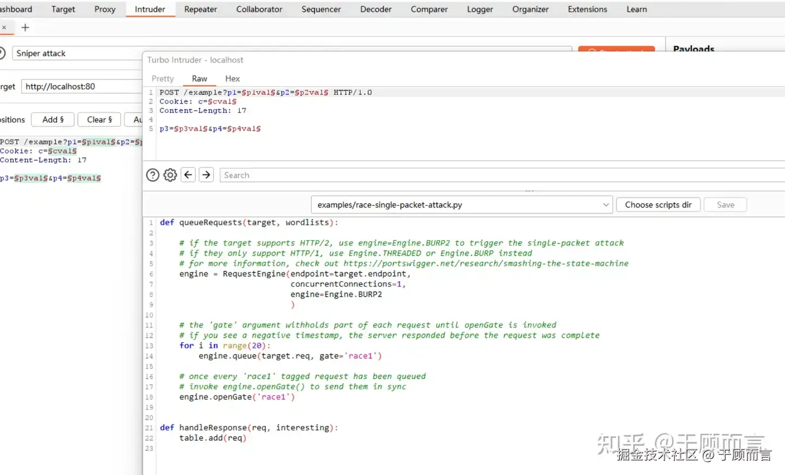The width and height of the screenshot is (785, 475).
Task: Go to previous search match arrow
Action: pyautogui.click(x=188, y=175)
